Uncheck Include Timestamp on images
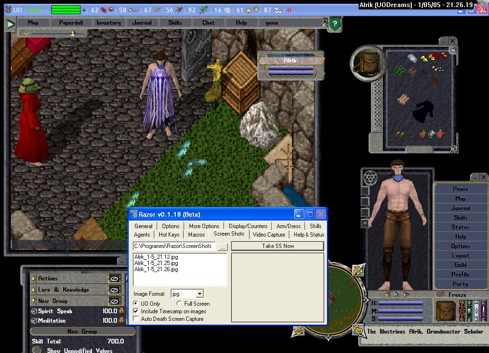This screenshot has width=489, height=353. tap(136, 311)
